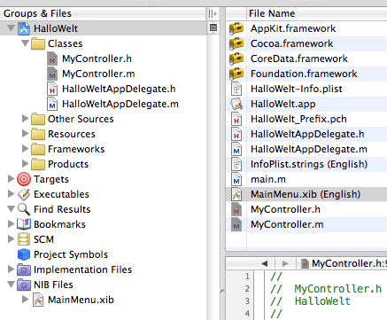Expand the Implementation Files group
Image resolution: width=387 pixels, height=320 pixels.
point(11,269)
